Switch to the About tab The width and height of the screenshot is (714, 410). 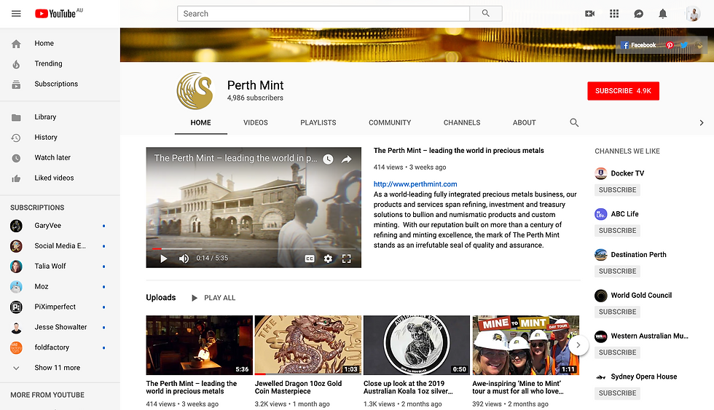[524, 123]
